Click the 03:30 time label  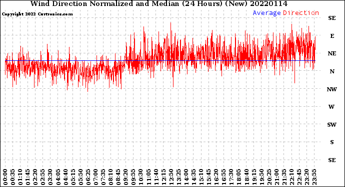(x=50, y=177)
